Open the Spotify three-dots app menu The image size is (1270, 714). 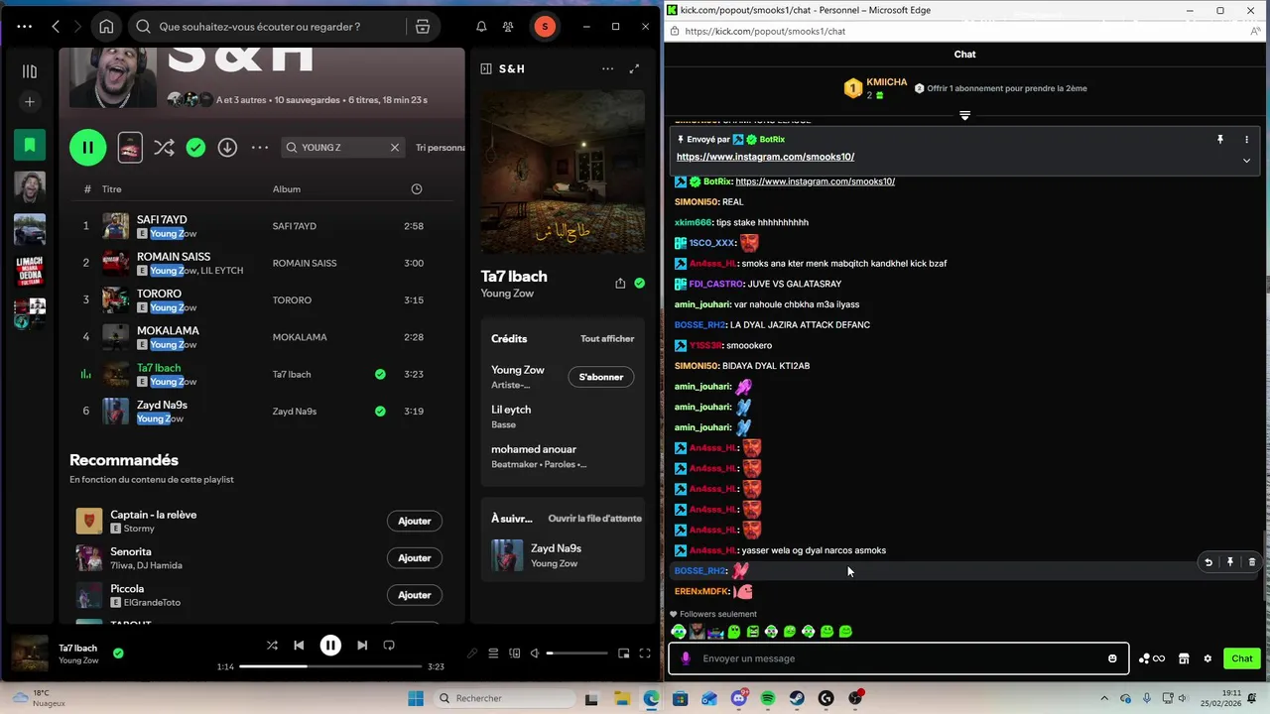[24, 27]
